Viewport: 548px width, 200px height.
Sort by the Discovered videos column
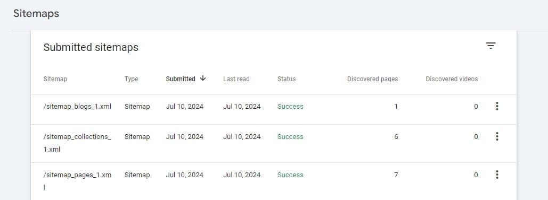pyautogui.click(x=452, y=79)
